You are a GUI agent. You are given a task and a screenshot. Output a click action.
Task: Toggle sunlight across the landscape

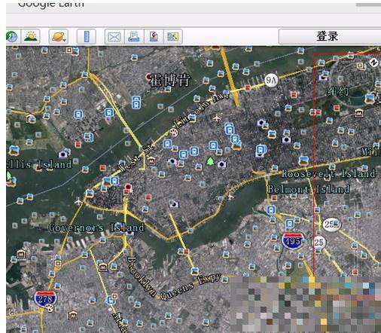point(31,37)
